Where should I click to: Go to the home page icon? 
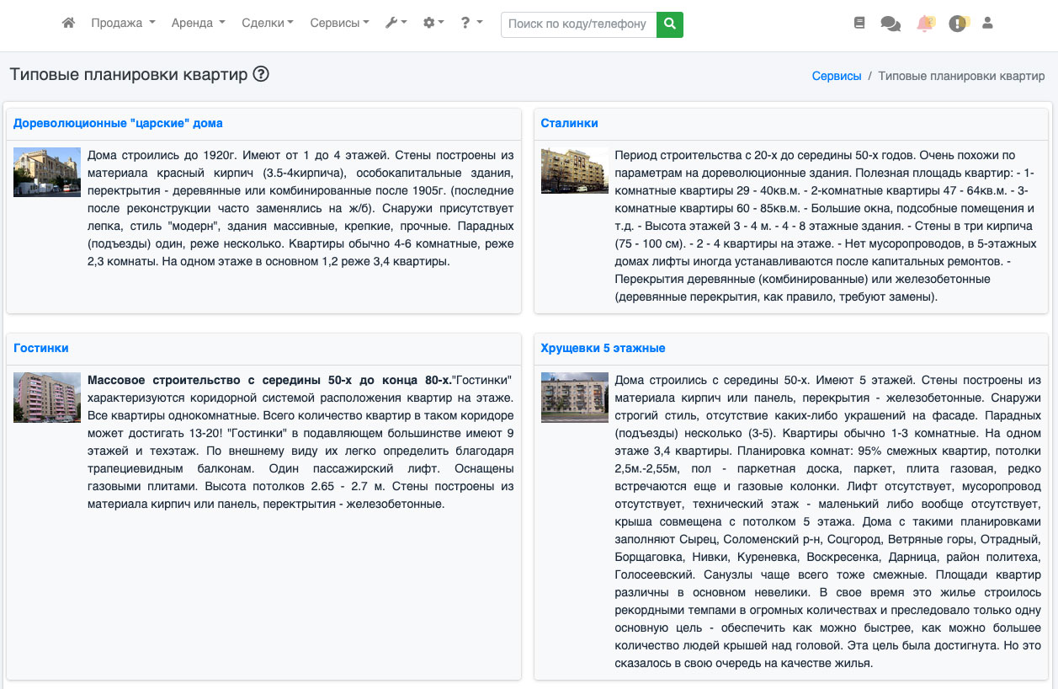click(x=69, y=24)
